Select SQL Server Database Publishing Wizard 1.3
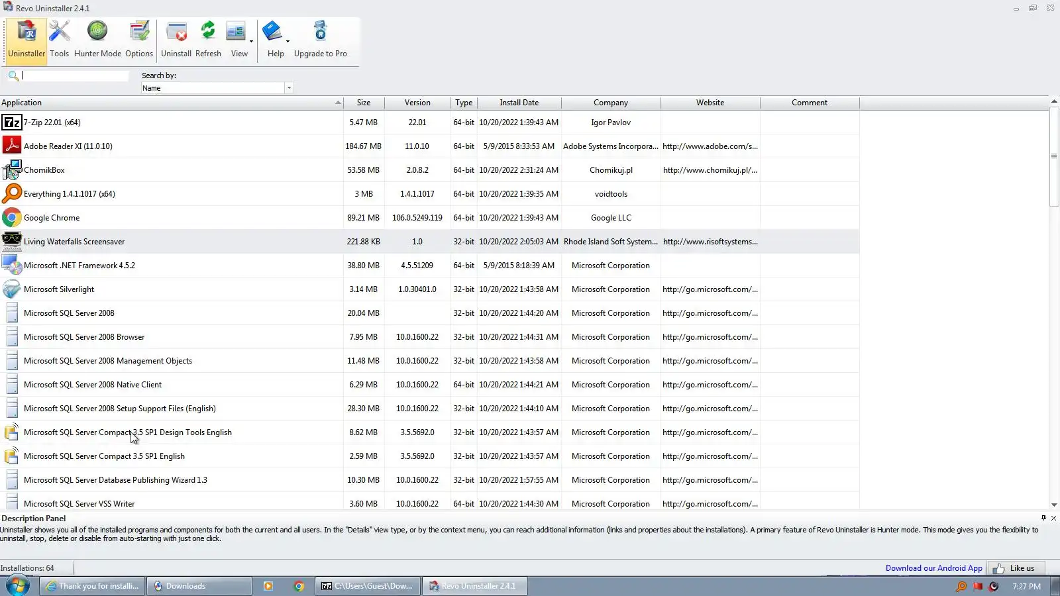 [x=430, y=480]
